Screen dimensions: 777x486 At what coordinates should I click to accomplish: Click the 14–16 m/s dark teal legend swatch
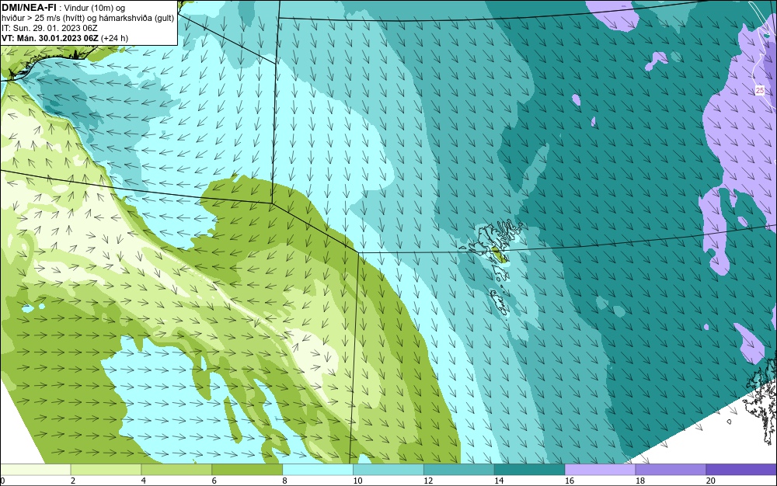530,470
